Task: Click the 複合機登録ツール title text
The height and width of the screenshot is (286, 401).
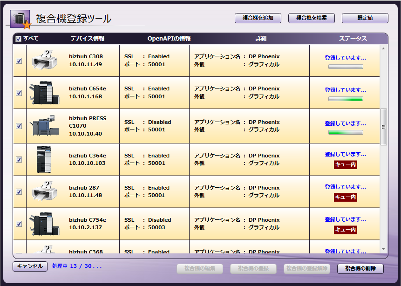Action: click(x=74, y=19)
